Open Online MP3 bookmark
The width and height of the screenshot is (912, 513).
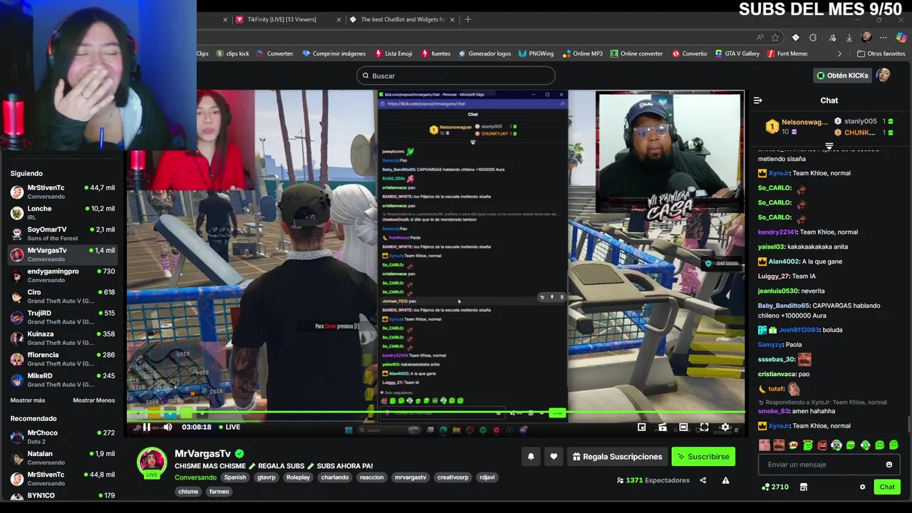pos(581,53)
